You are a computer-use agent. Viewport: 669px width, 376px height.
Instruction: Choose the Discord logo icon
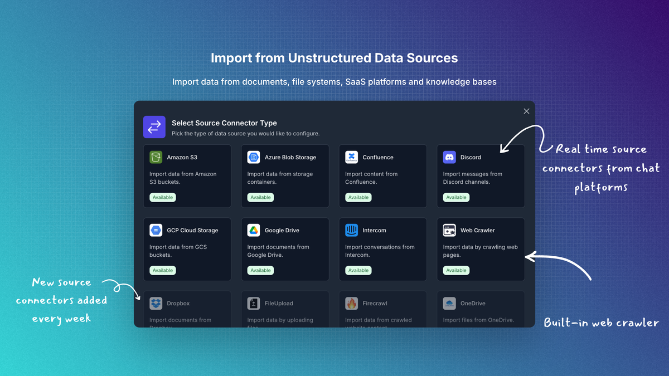click(x=449, y=157)
